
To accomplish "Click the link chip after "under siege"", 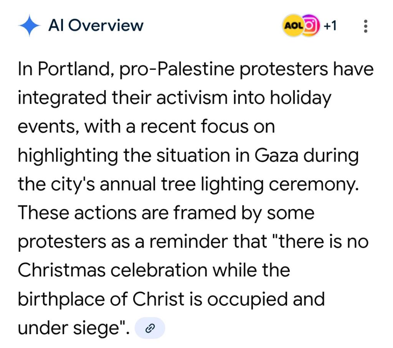I will [150, 328].
